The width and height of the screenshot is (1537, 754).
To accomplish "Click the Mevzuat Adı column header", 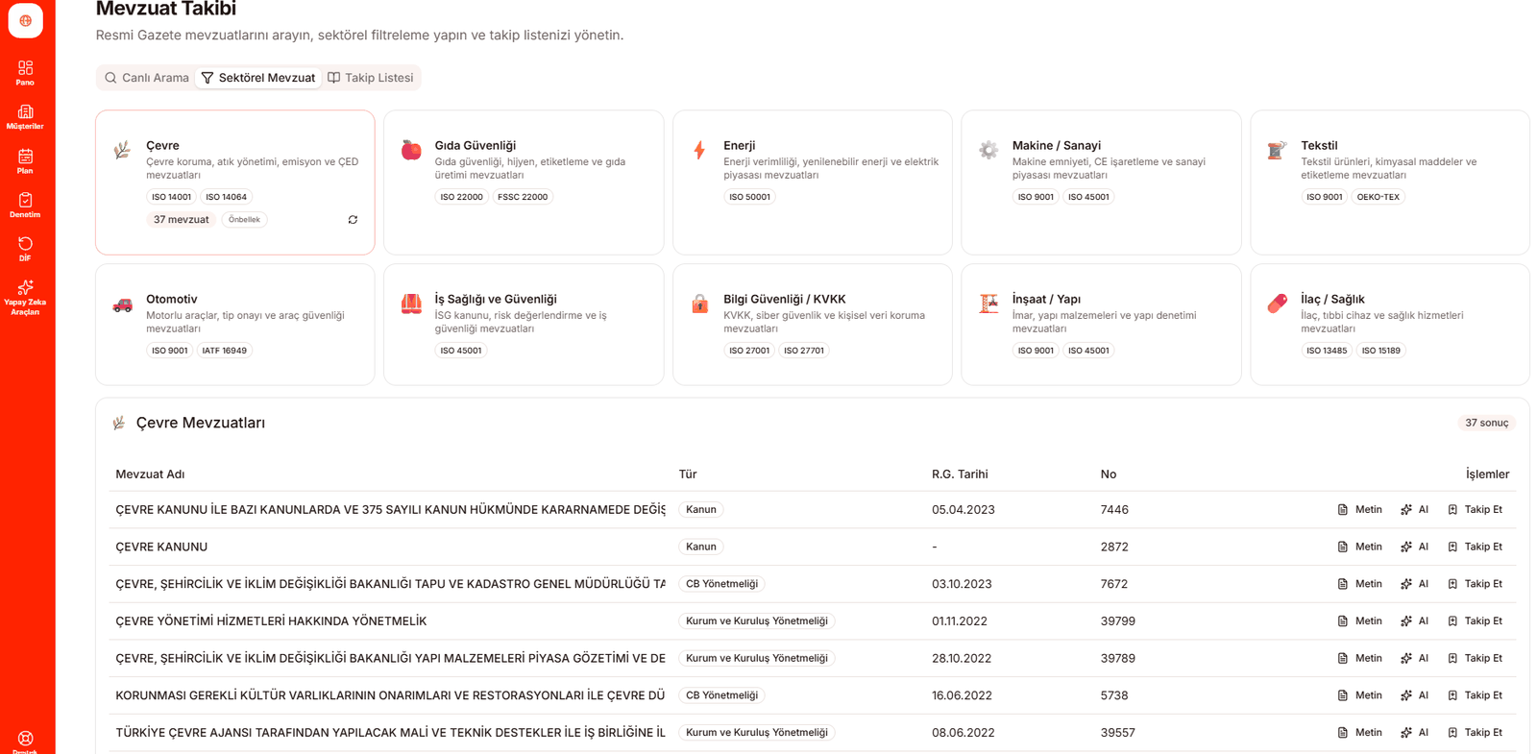I will click(x=150, y=474).
